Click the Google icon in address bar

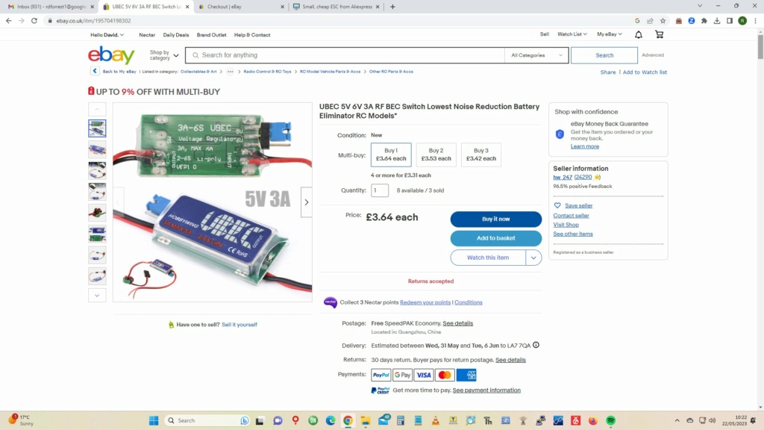pos(637,21)
